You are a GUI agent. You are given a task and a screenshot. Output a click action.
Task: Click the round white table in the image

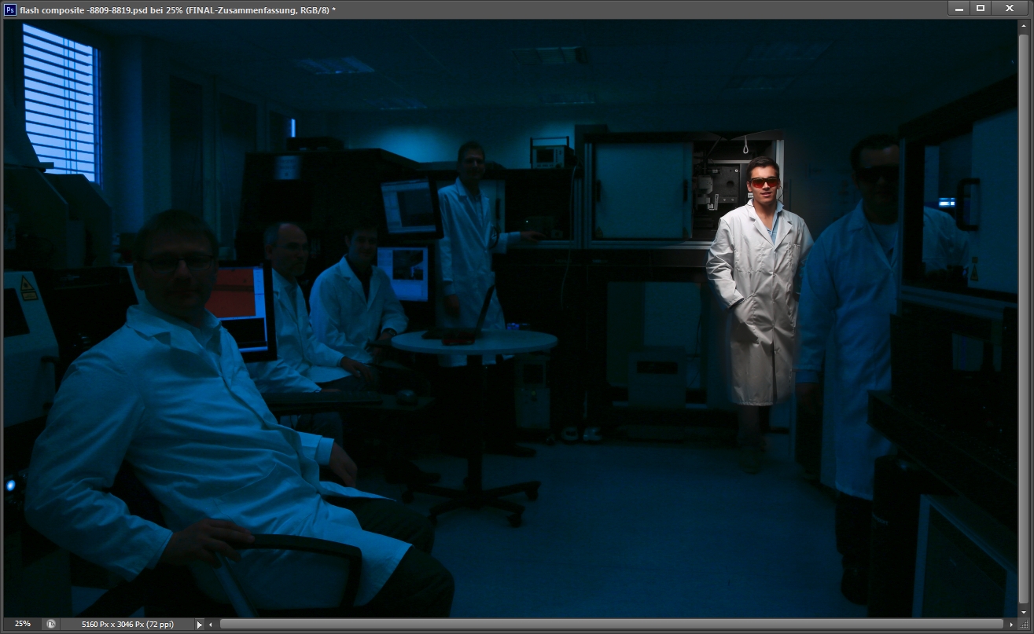(474, 341)
